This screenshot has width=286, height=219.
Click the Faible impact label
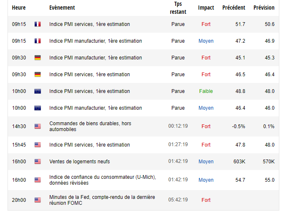click(x=206, y=91)
